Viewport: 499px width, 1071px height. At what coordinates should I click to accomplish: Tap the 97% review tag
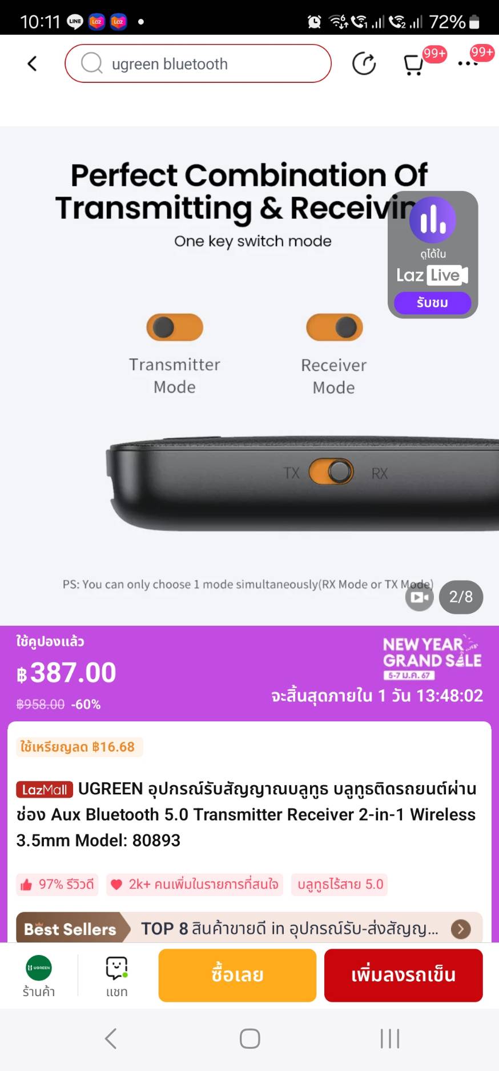click(x=57, y=885)
